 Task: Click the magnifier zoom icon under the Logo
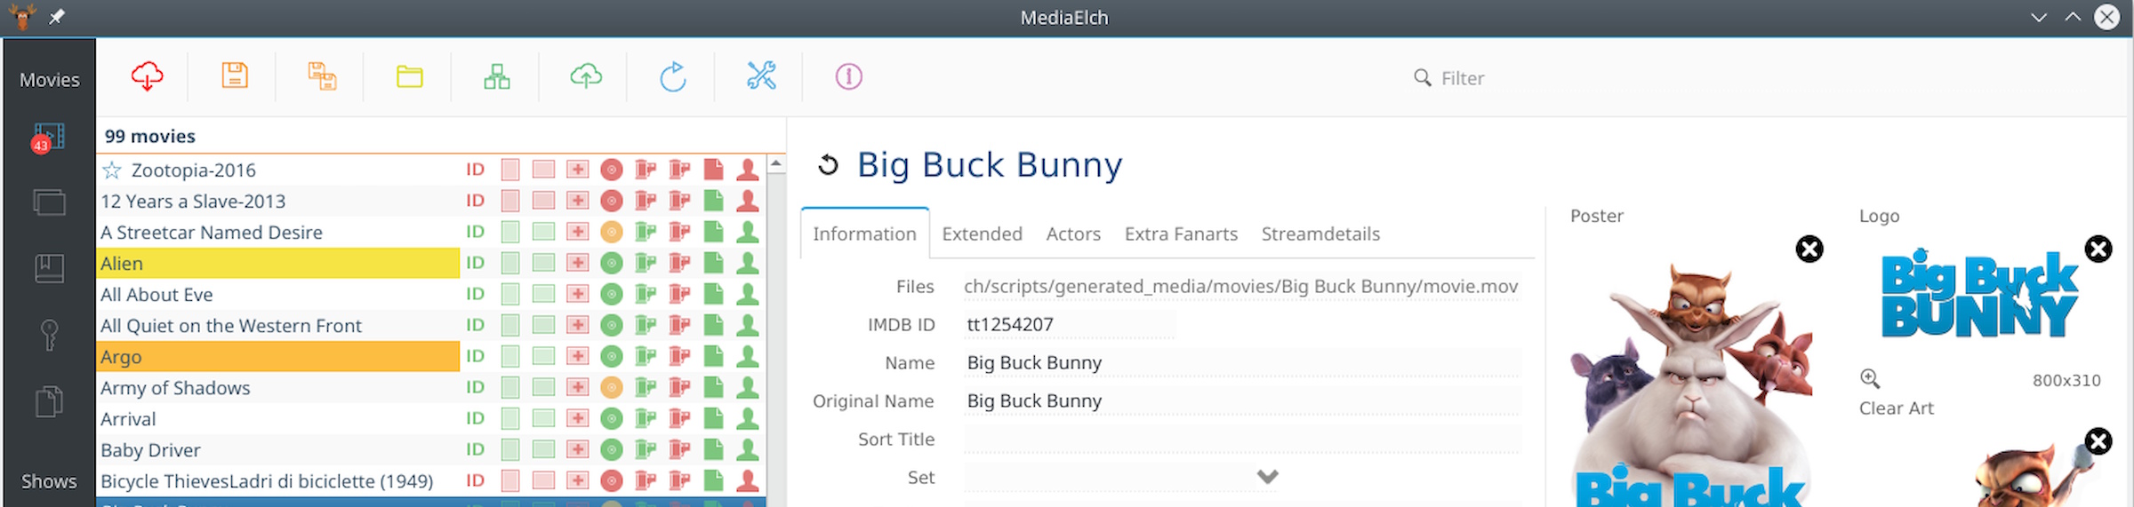[x=1870, y=379]
